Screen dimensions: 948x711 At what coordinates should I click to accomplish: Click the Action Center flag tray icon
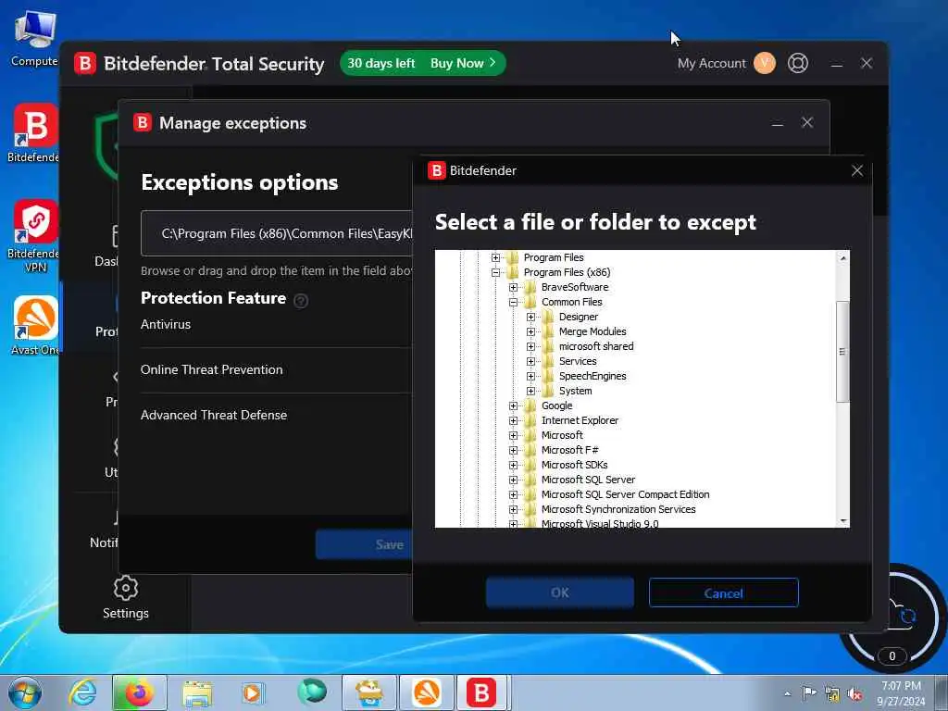coord(808,693)
